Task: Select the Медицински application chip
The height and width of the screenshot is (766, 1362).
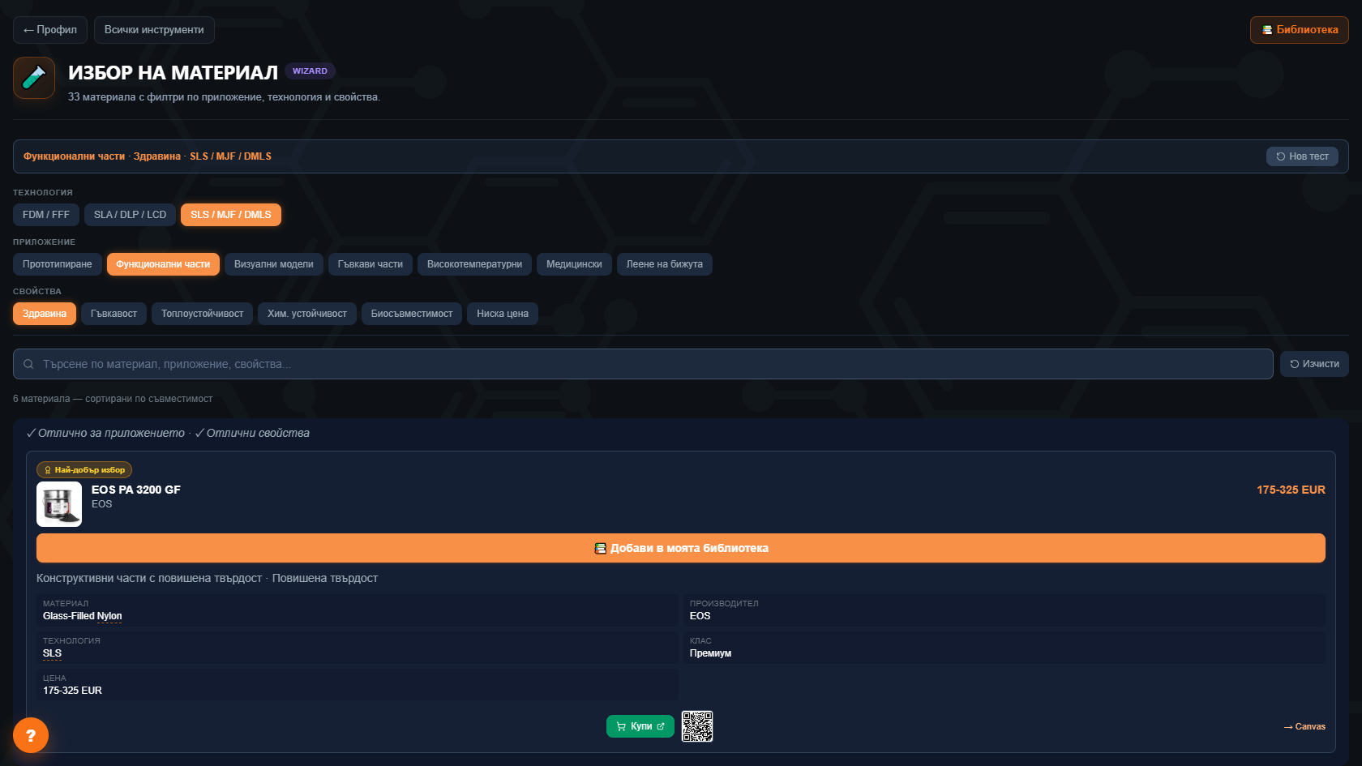Action: tap(574, 264)
